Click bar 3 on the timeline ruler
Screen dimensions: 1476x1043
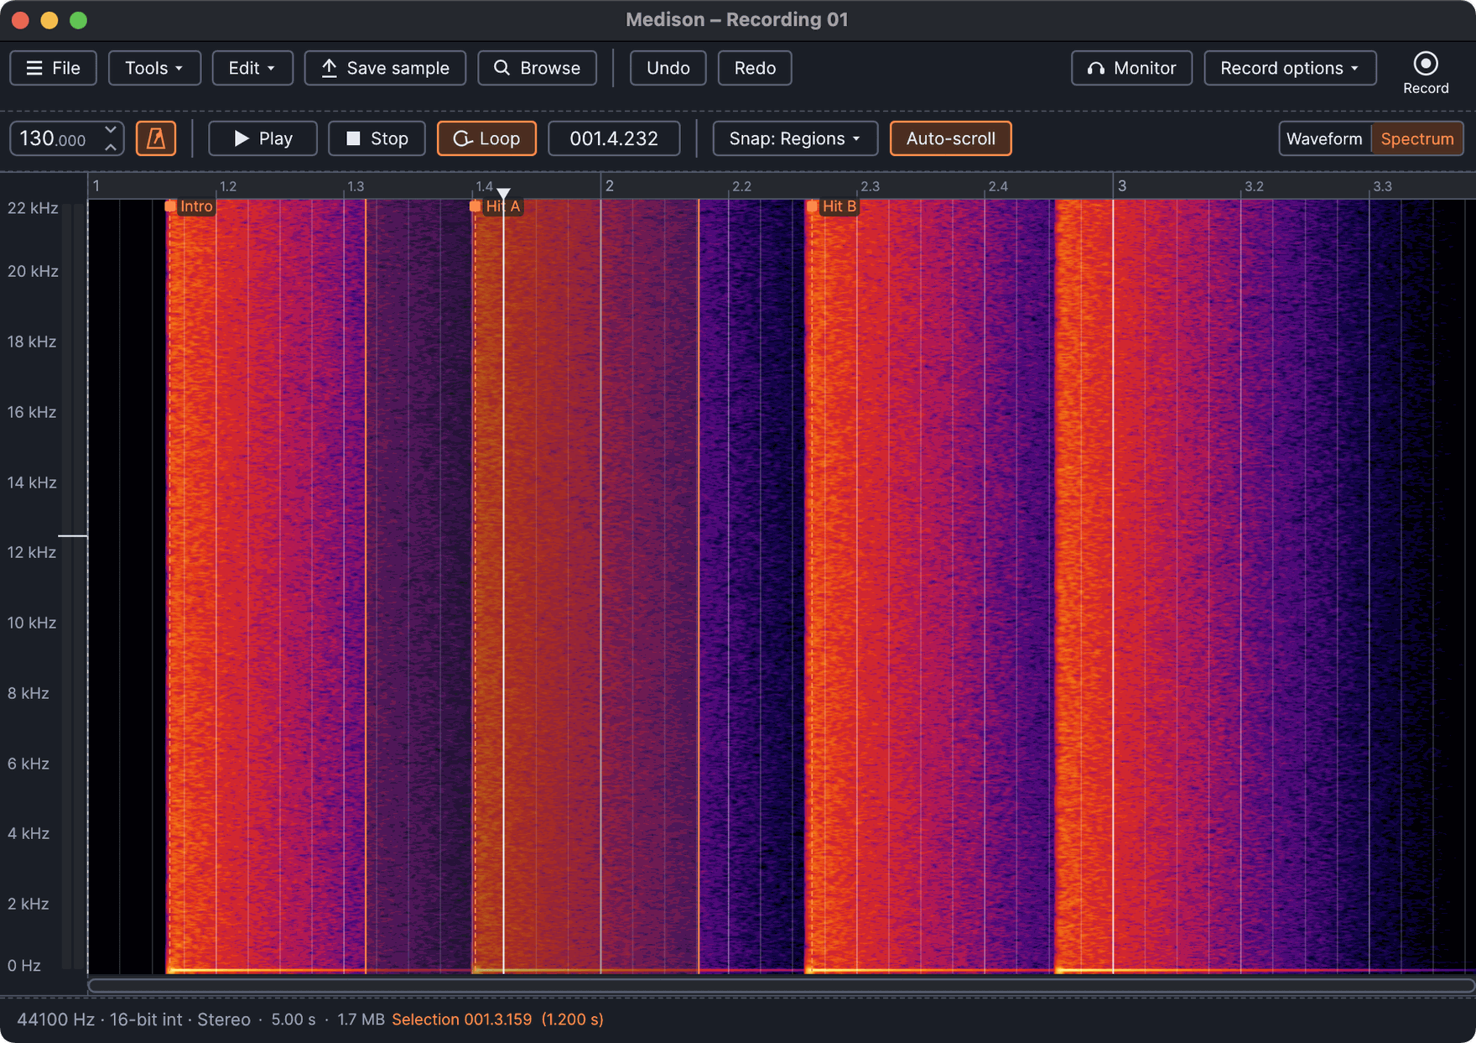click(1121, 185)
